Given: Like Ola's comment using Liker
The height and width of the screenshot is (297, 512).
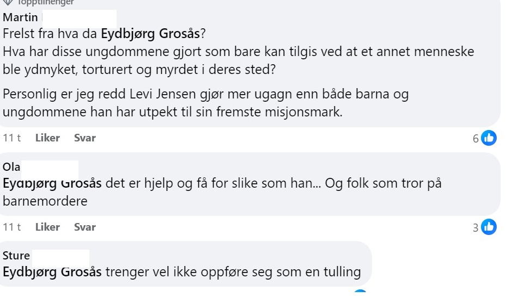Looking at the screenshot, I should pos(47,227).
